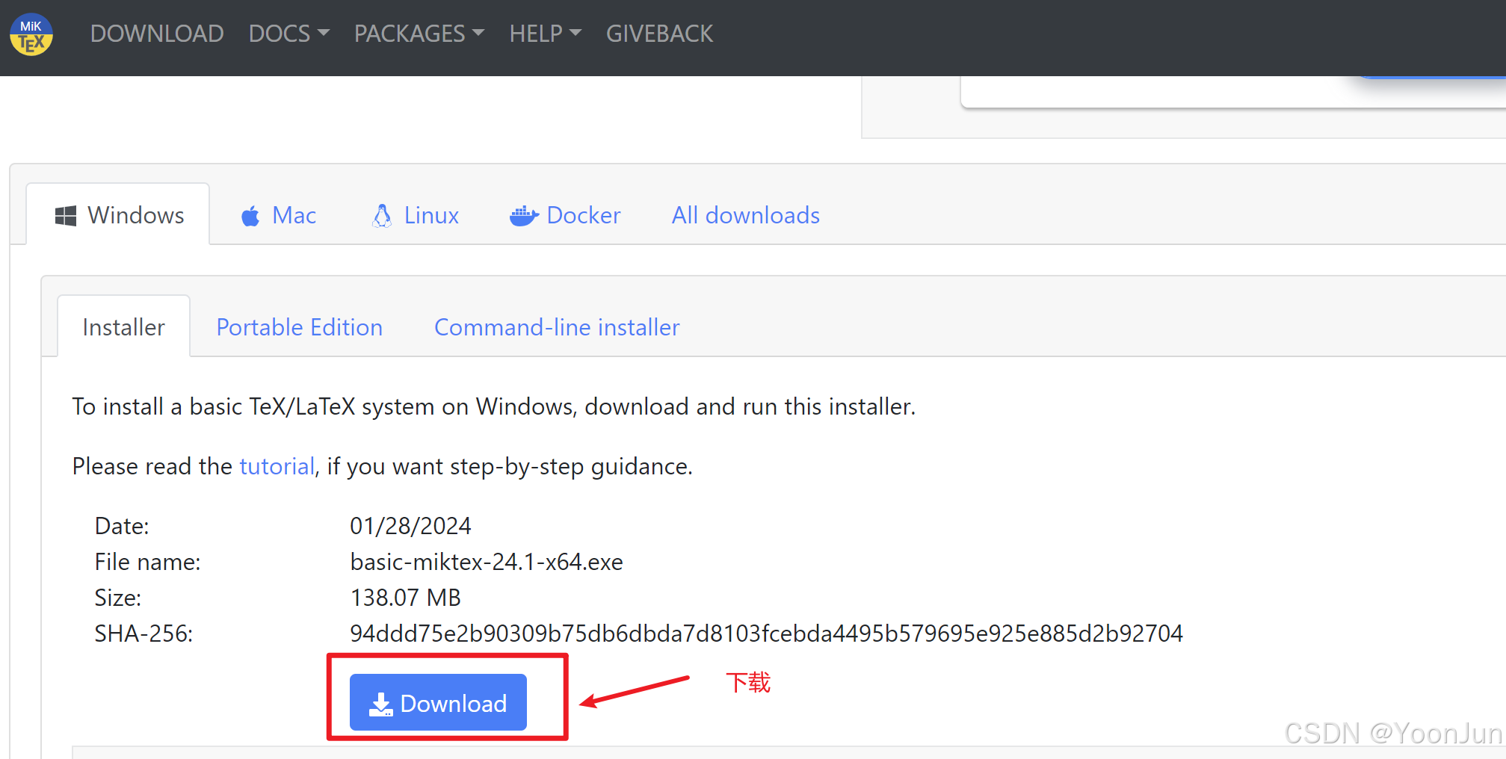
Task: Click the Docker whale icon
Action: coord(524,216)
